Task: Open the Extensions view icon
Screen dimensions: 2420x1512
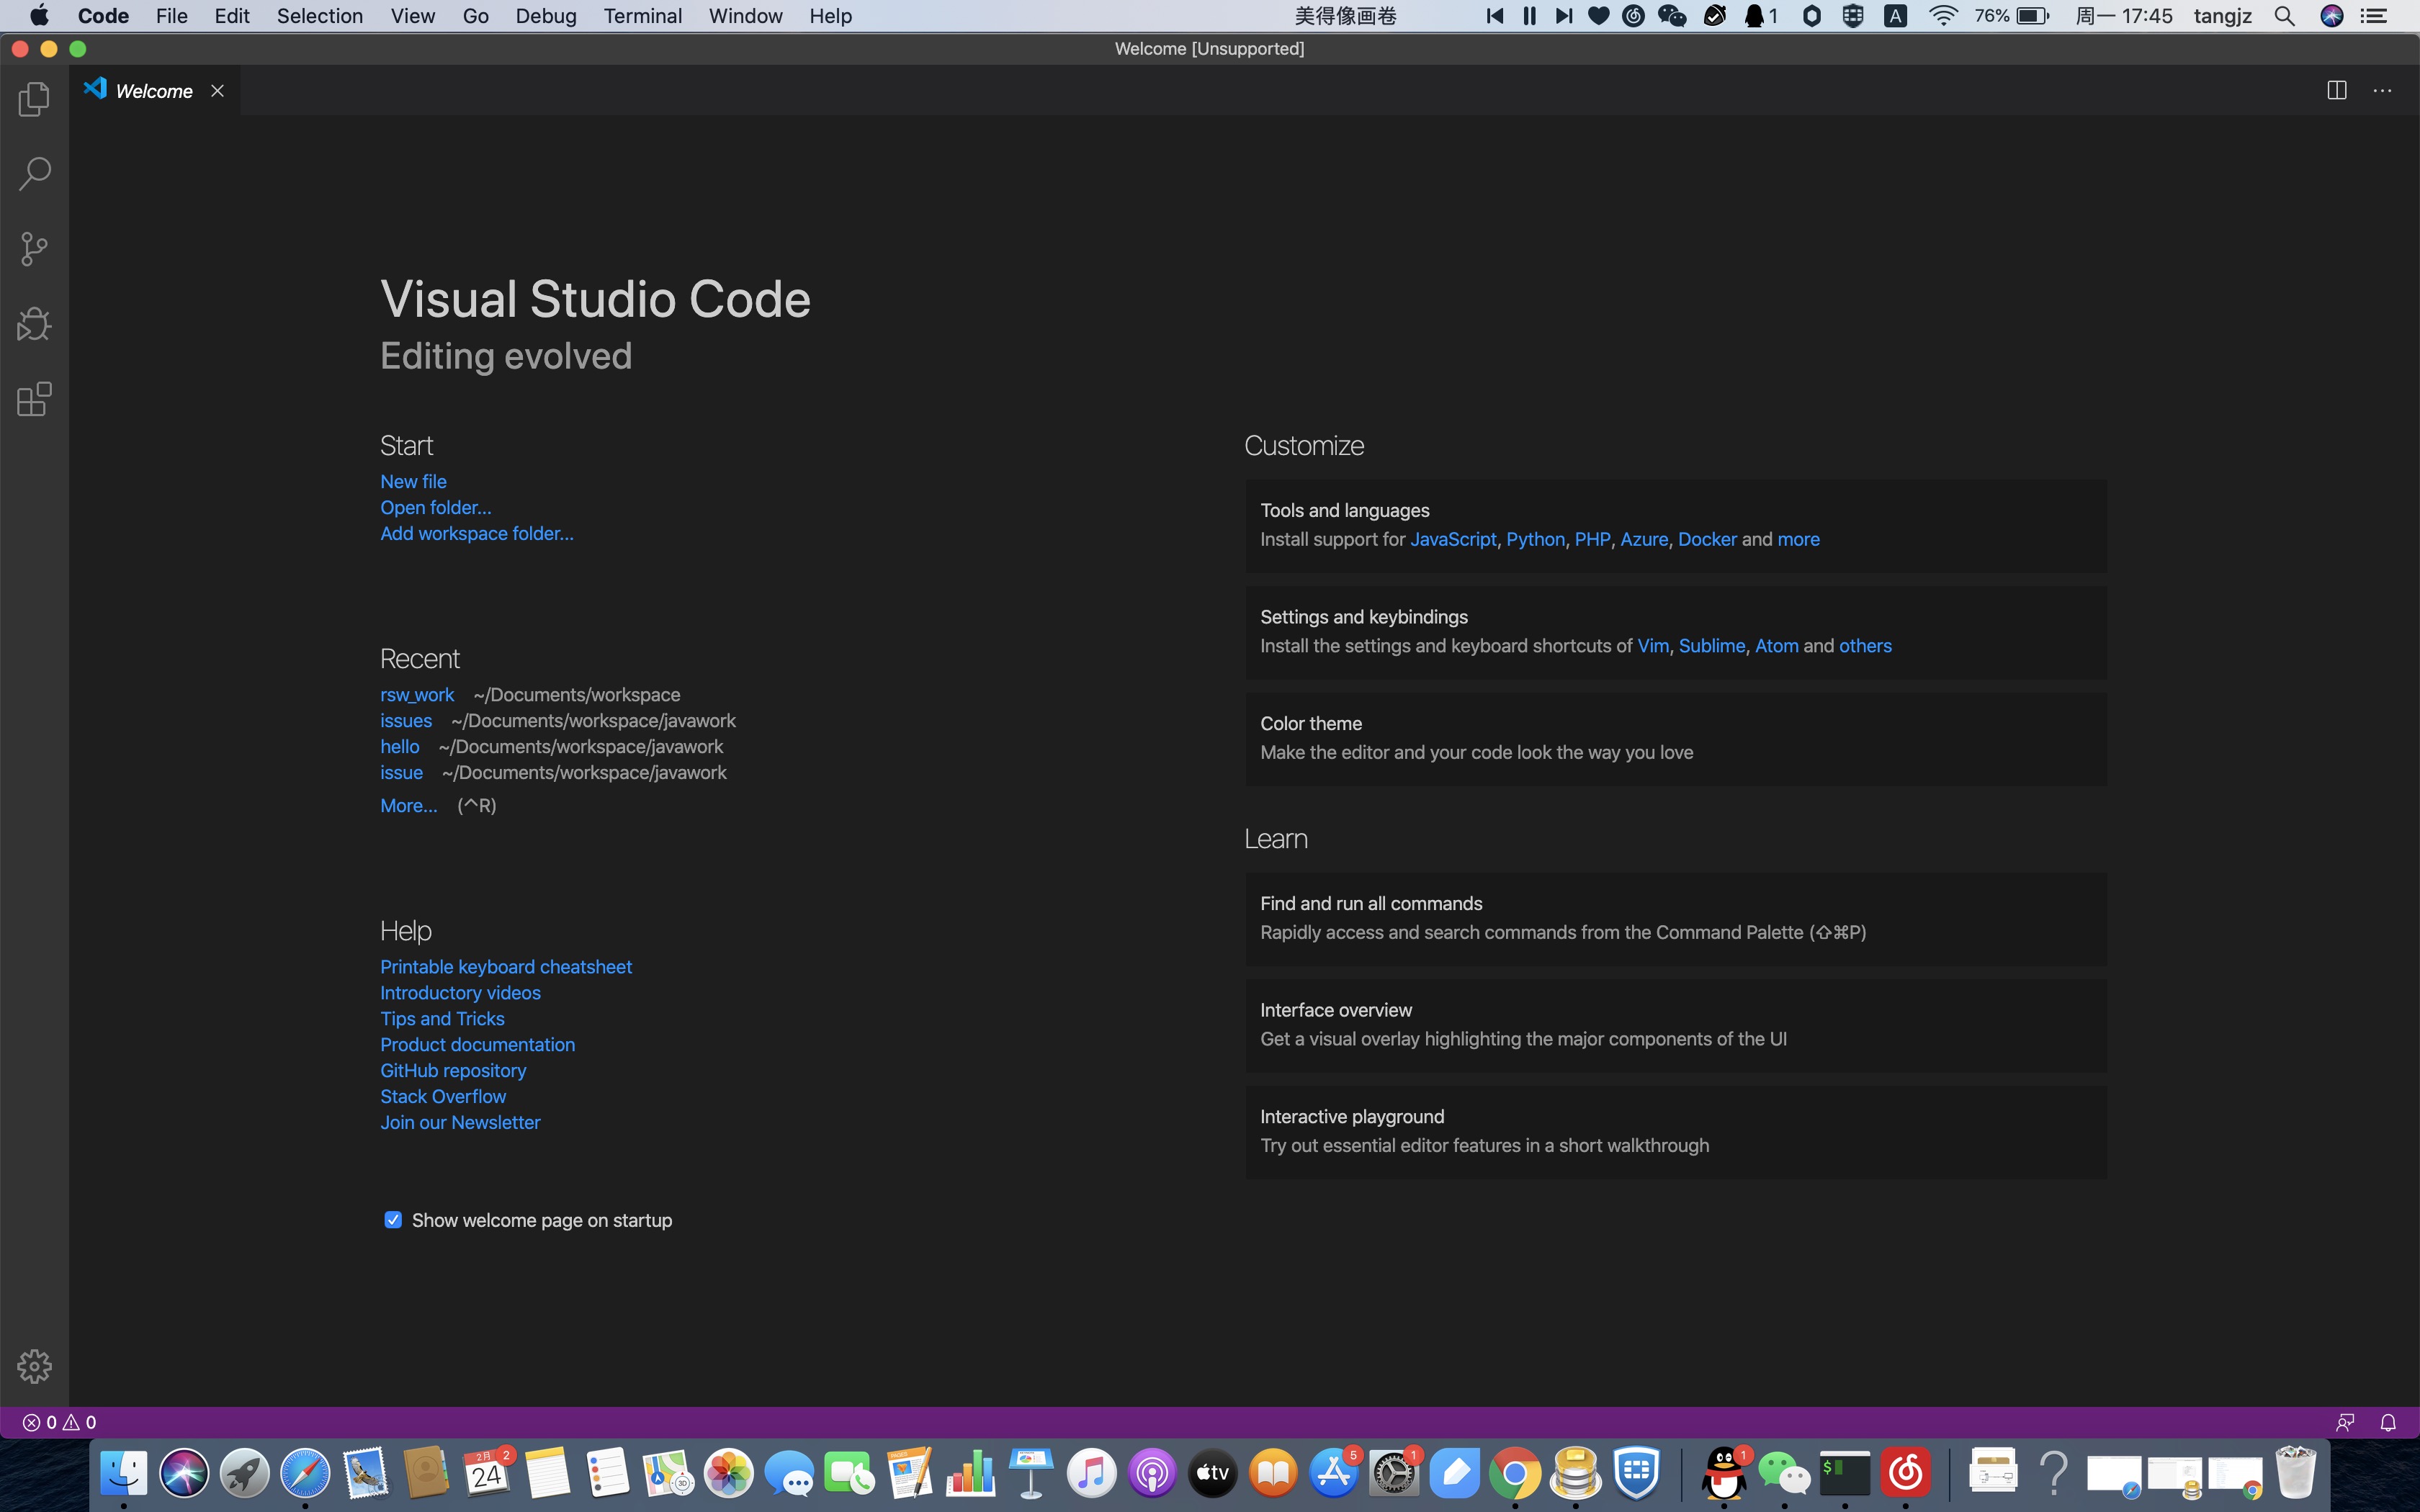Action: tap(34, 399)
